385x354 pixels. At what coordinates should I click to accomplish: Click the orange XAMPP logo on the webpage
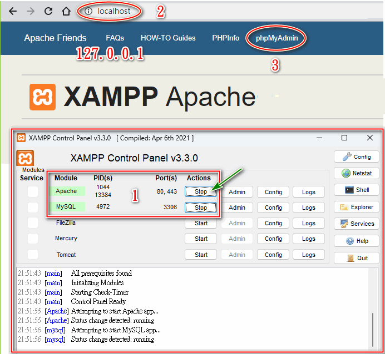pyautogui.click(x=42, y=97)
